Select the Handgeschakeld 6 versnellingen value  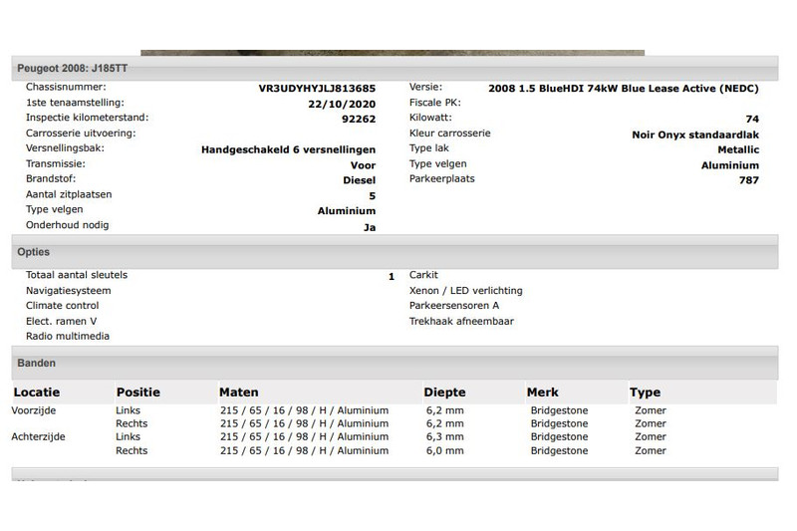click(x=288, y=149)
